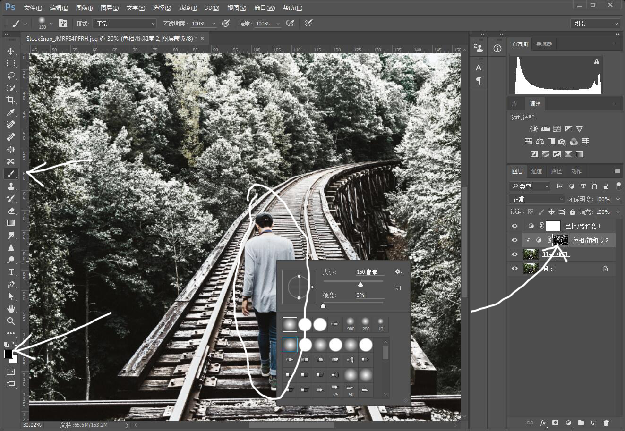Select the Eraser tool
This screenshot has width=625, height=431.
pos(10,211)
